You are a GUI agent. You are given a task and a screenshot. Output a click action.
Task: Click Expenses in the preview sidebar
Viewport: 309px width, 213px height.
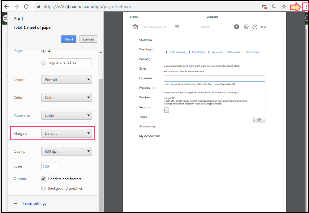pyautogui.click(x=146, y=78)
